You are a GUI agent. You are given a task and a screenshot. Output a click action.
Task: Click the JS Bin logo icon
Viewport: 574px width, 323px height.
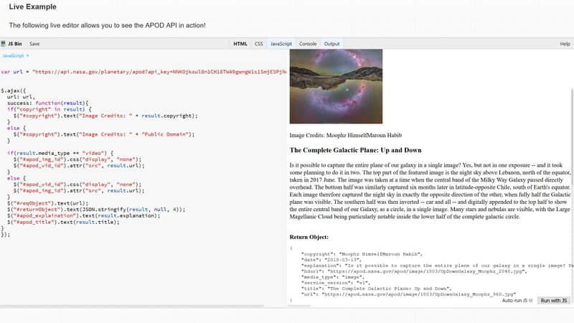tap(4, 44)
